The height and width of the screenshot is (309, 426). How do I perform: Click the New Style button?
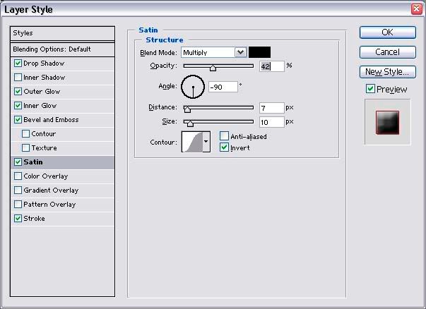click(388, 72)
